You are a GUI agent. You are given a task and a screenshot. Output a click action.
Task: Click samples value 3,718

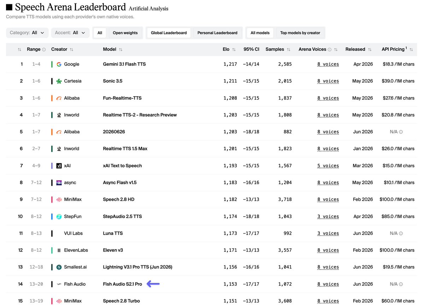285,200
